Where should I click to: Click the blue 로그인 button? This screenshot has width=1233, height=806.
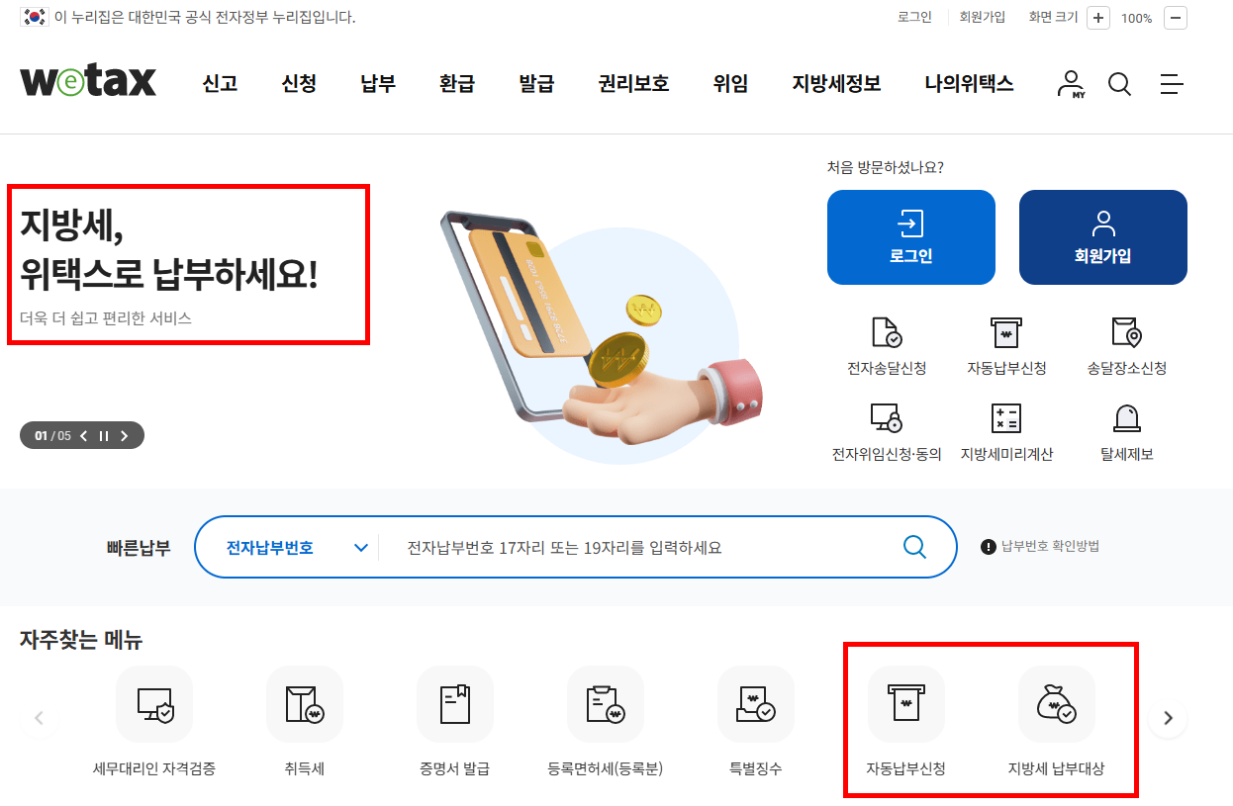[911, 237]
